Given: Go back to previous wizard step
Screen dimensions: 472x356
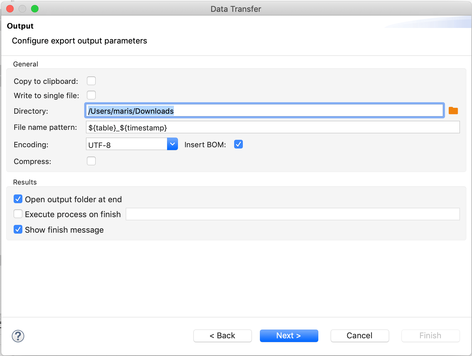Looking at the screenshot, I should [x=222, y=335].
